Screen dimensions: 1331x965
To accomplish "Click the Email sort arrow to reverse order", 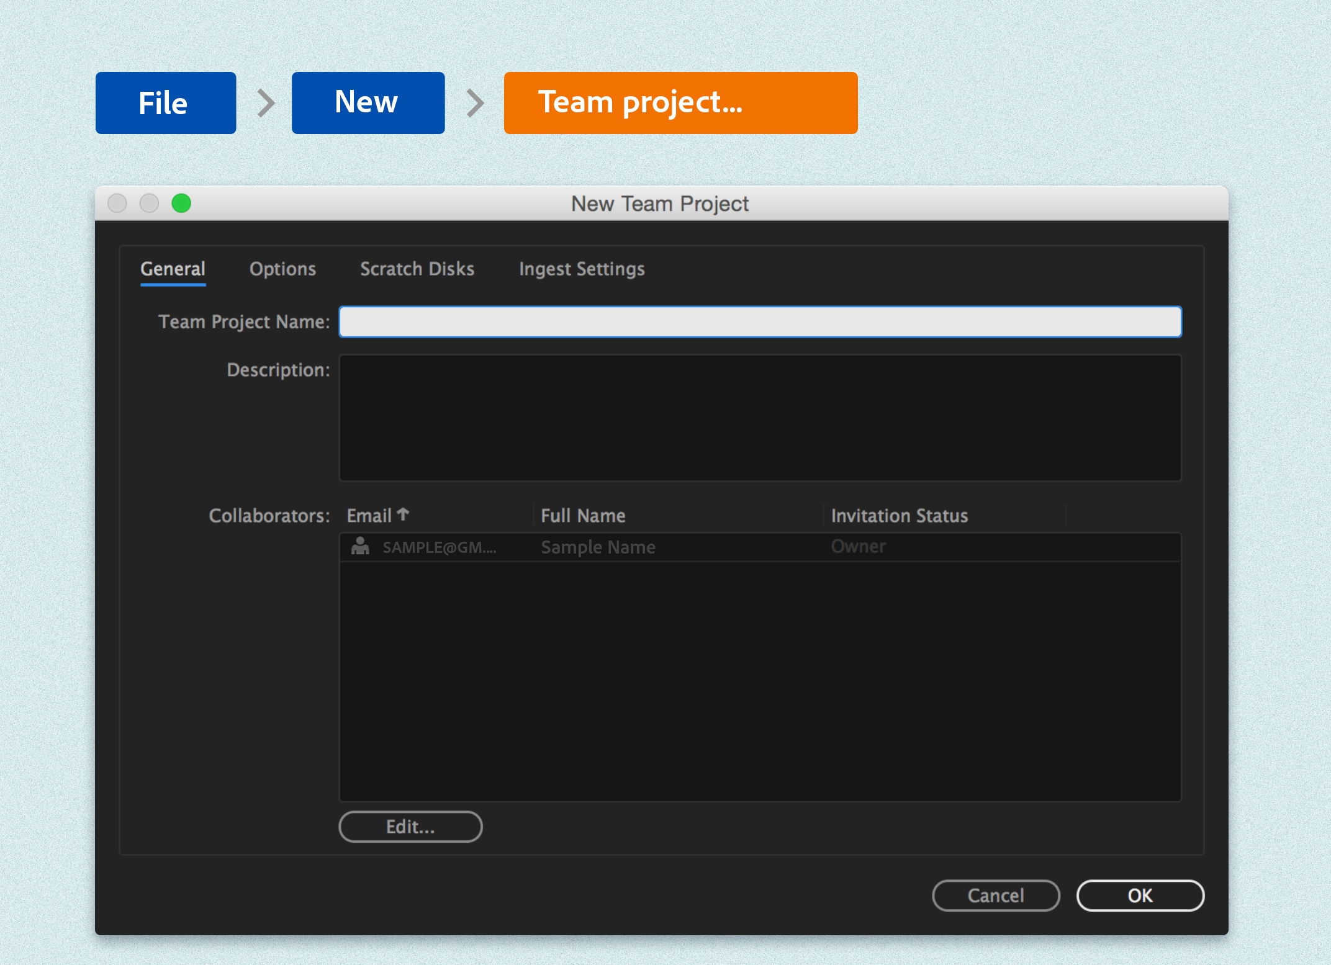I will point(403,514).
